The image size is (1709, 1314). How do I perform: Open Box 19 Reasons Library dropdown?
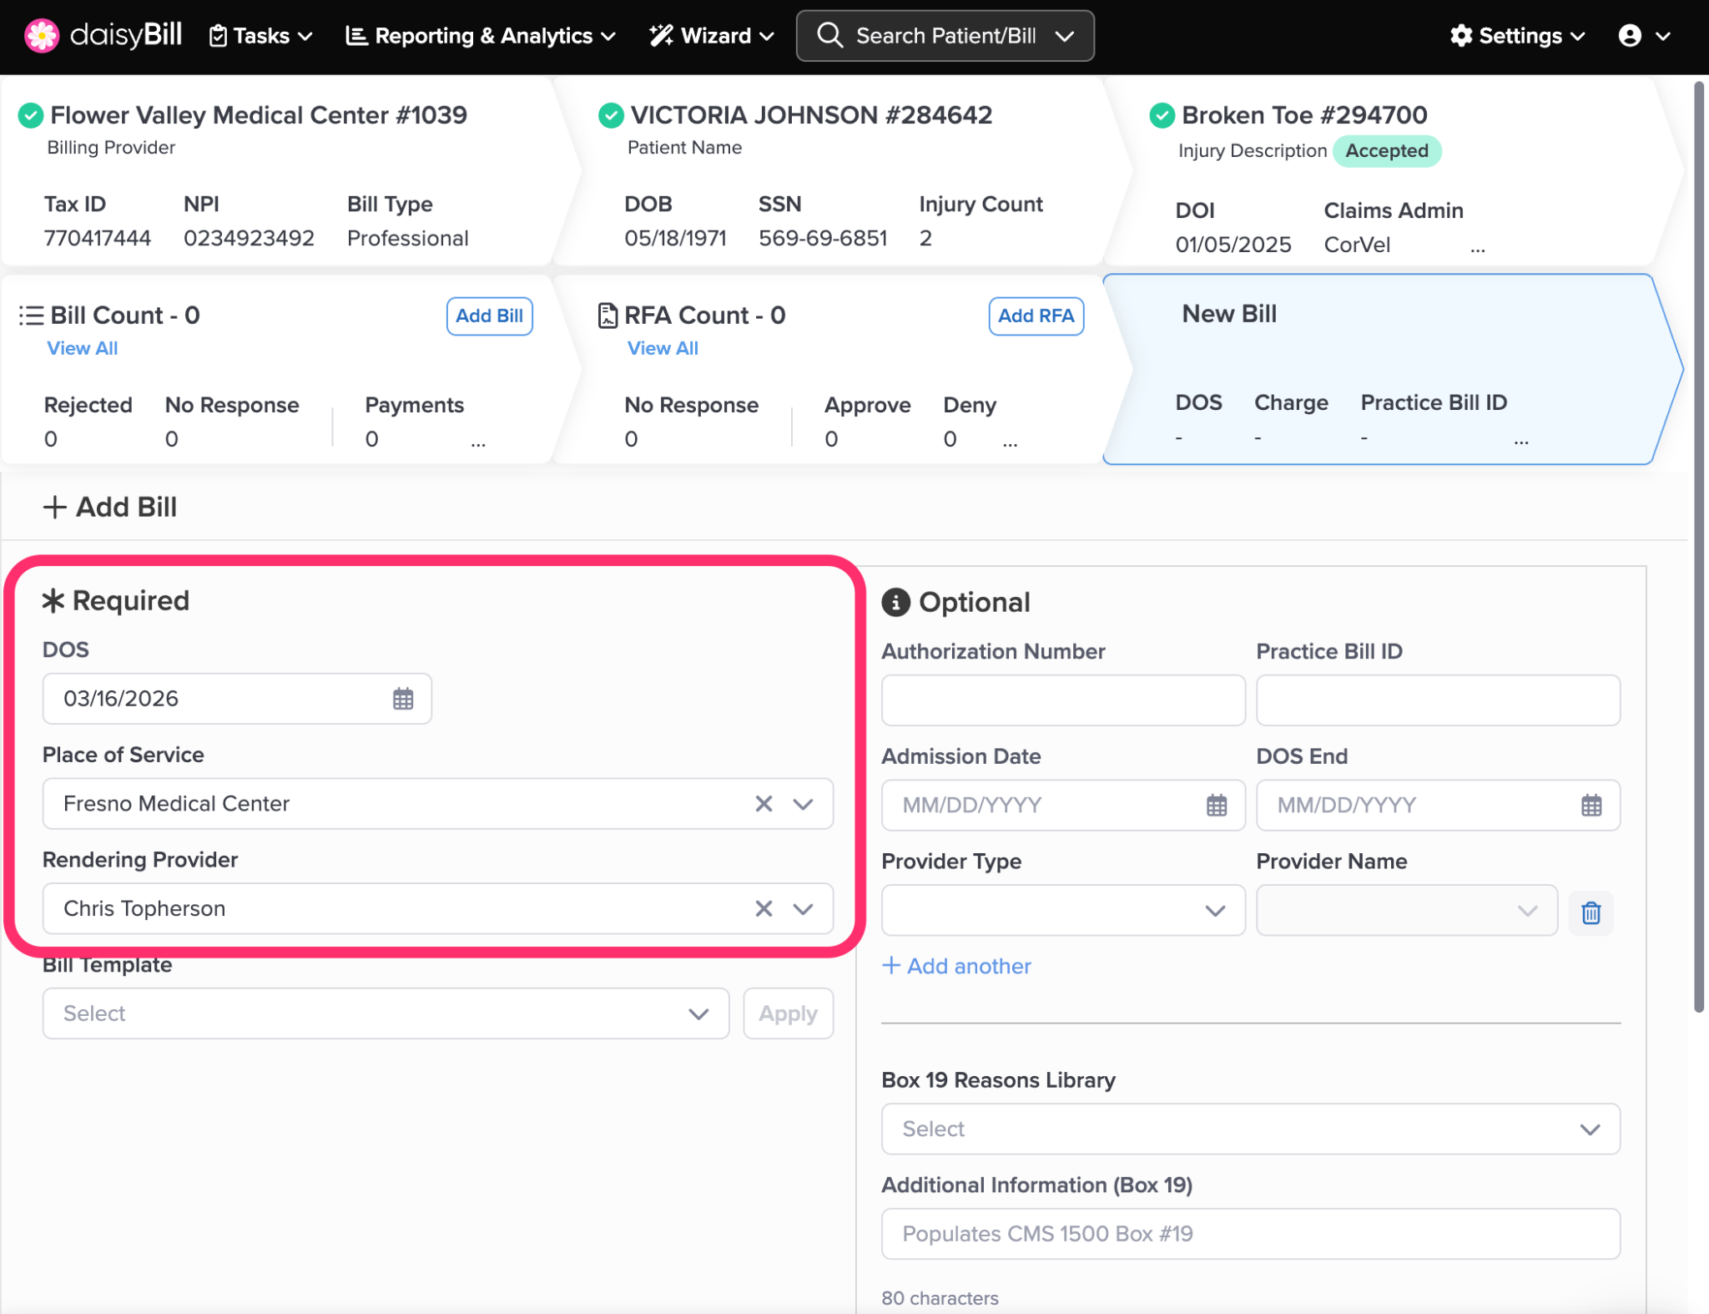click(1589, 1130)
